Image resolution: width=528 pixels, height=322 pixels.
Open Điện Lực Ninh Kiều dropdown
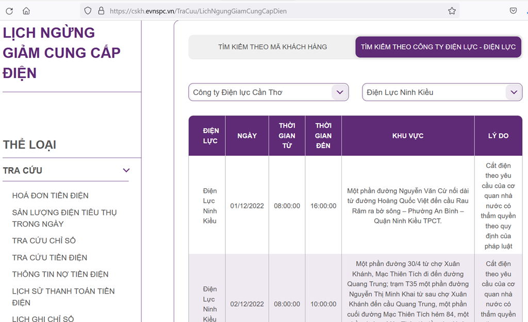[x=442, y=92]
